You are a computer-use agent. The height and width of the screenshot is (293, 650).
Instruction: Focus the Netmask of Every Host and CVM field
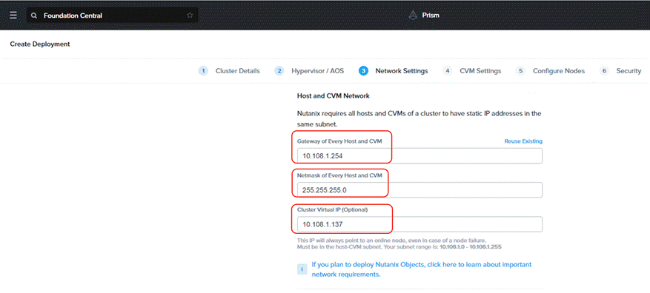point(419,190)
